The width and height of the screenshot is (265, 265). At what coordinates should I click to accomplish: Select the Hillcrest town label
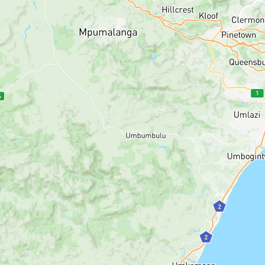(178, 10)
